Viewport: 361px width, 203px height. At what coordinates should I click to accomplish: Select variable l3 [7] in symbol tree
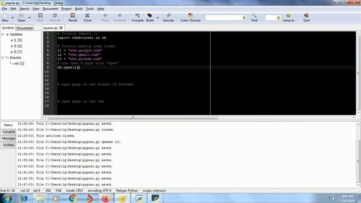click(18, 52)
